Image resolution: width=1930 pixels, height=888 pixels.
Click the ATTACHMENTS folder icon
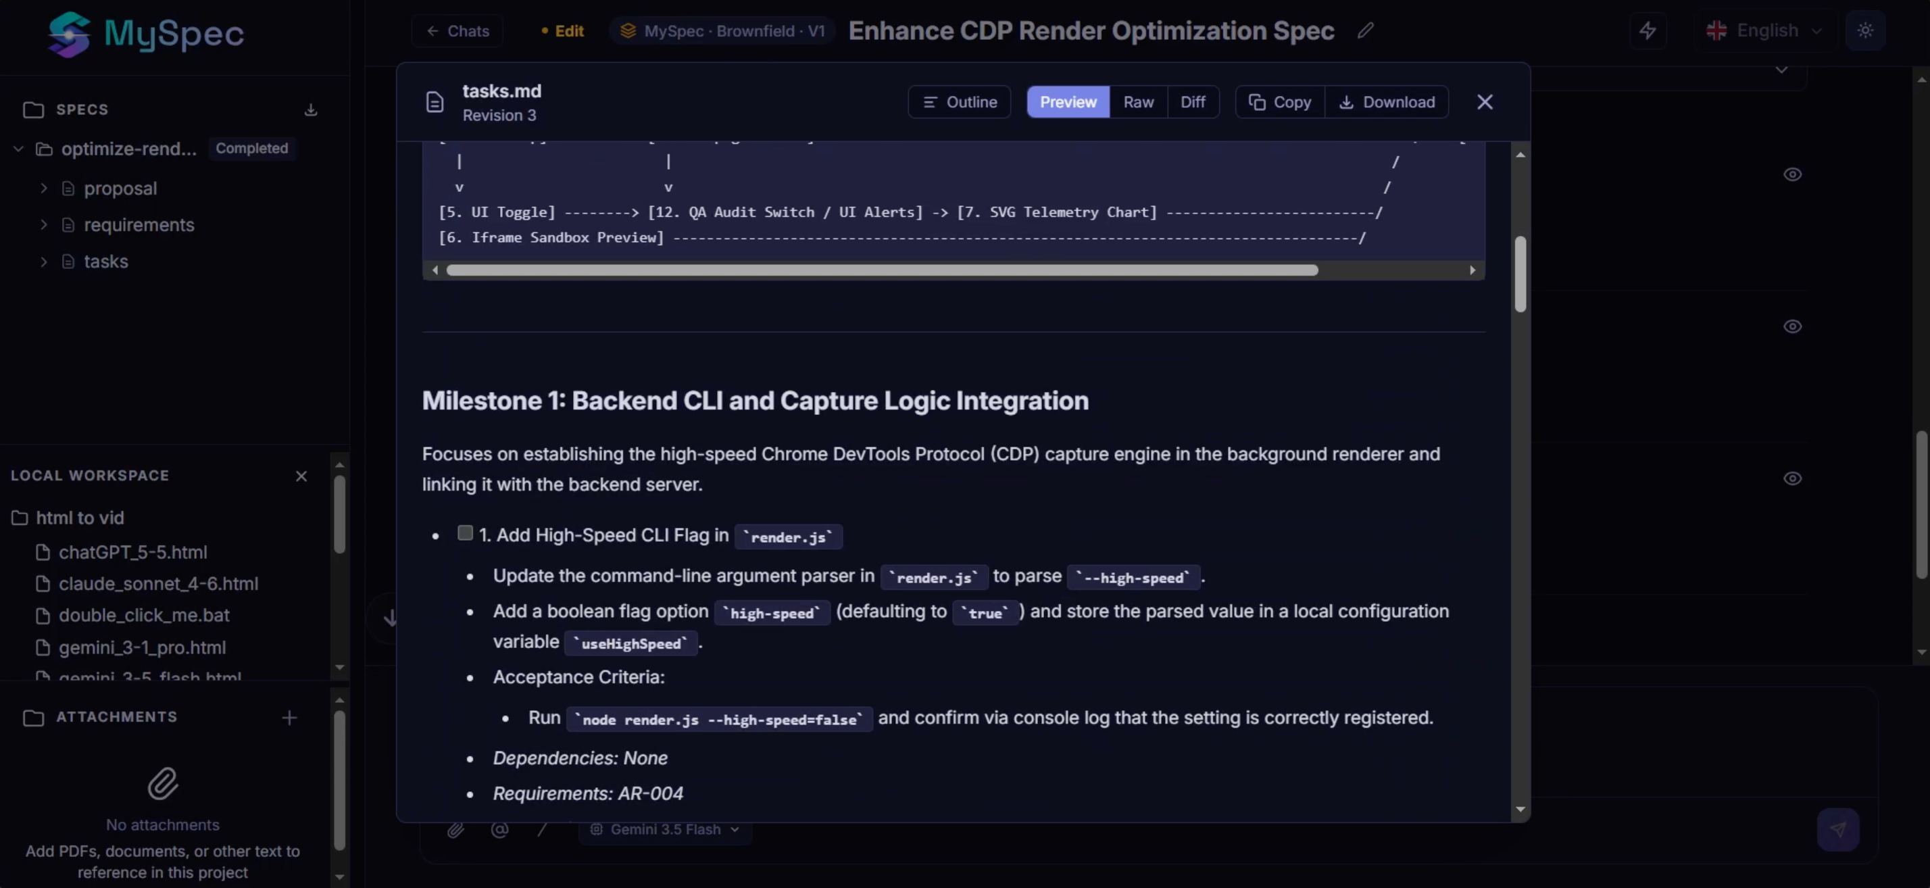[x=34, y=718]
